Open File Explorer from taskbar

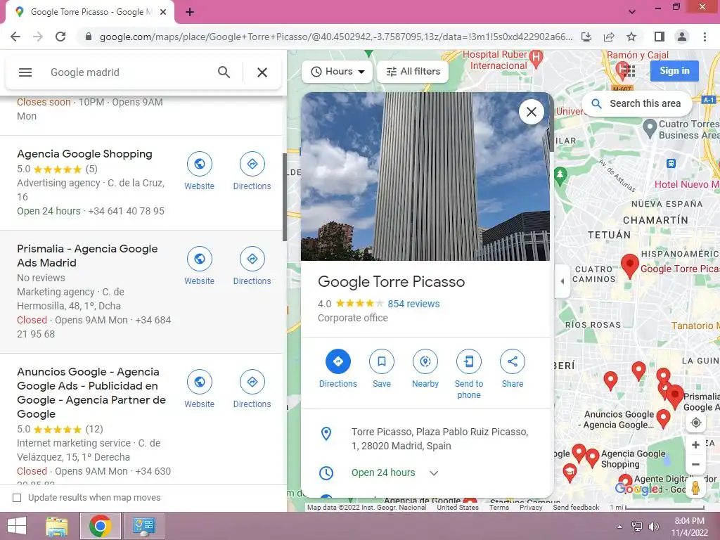pos(57,526)
